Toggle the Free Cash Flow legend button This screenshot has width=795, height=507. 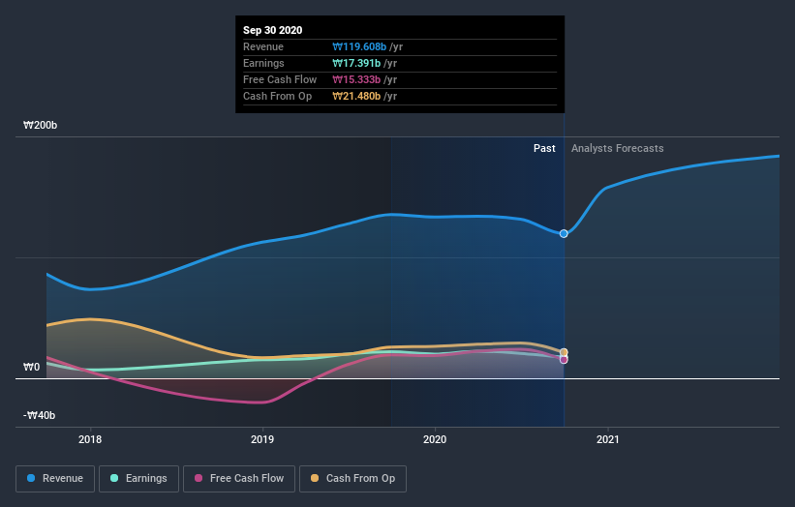(239, 479)
